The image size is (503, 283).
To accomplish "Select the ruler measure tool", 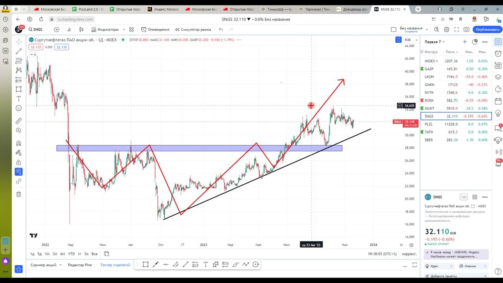I will click(x=18, y=121).
